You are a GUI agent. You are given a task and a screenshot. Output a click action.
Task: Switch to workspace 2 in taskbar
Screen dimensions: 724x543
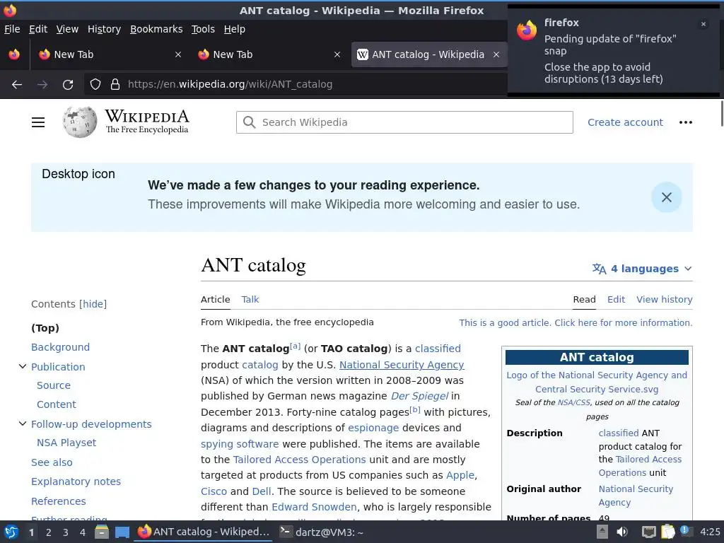coord(49,532)
